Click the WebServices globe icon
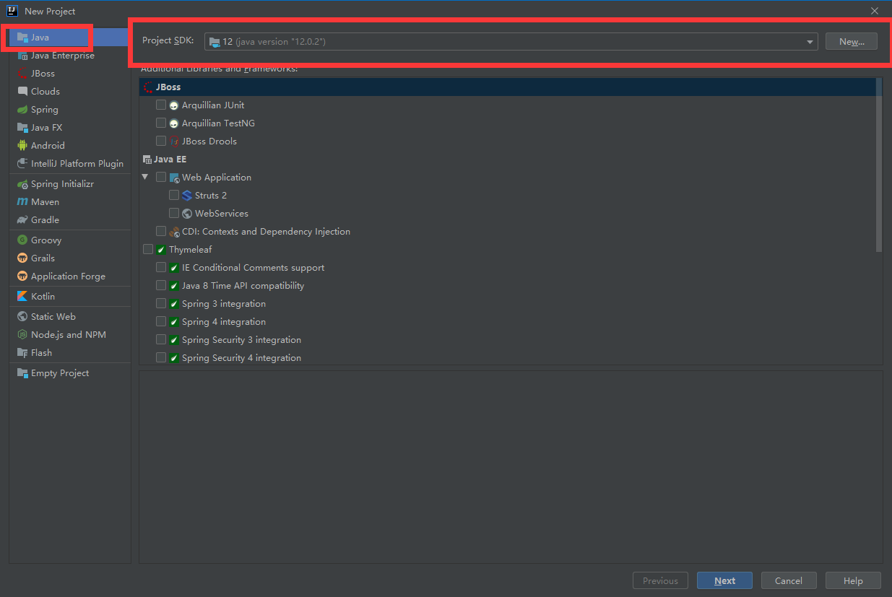 [187, 214]
